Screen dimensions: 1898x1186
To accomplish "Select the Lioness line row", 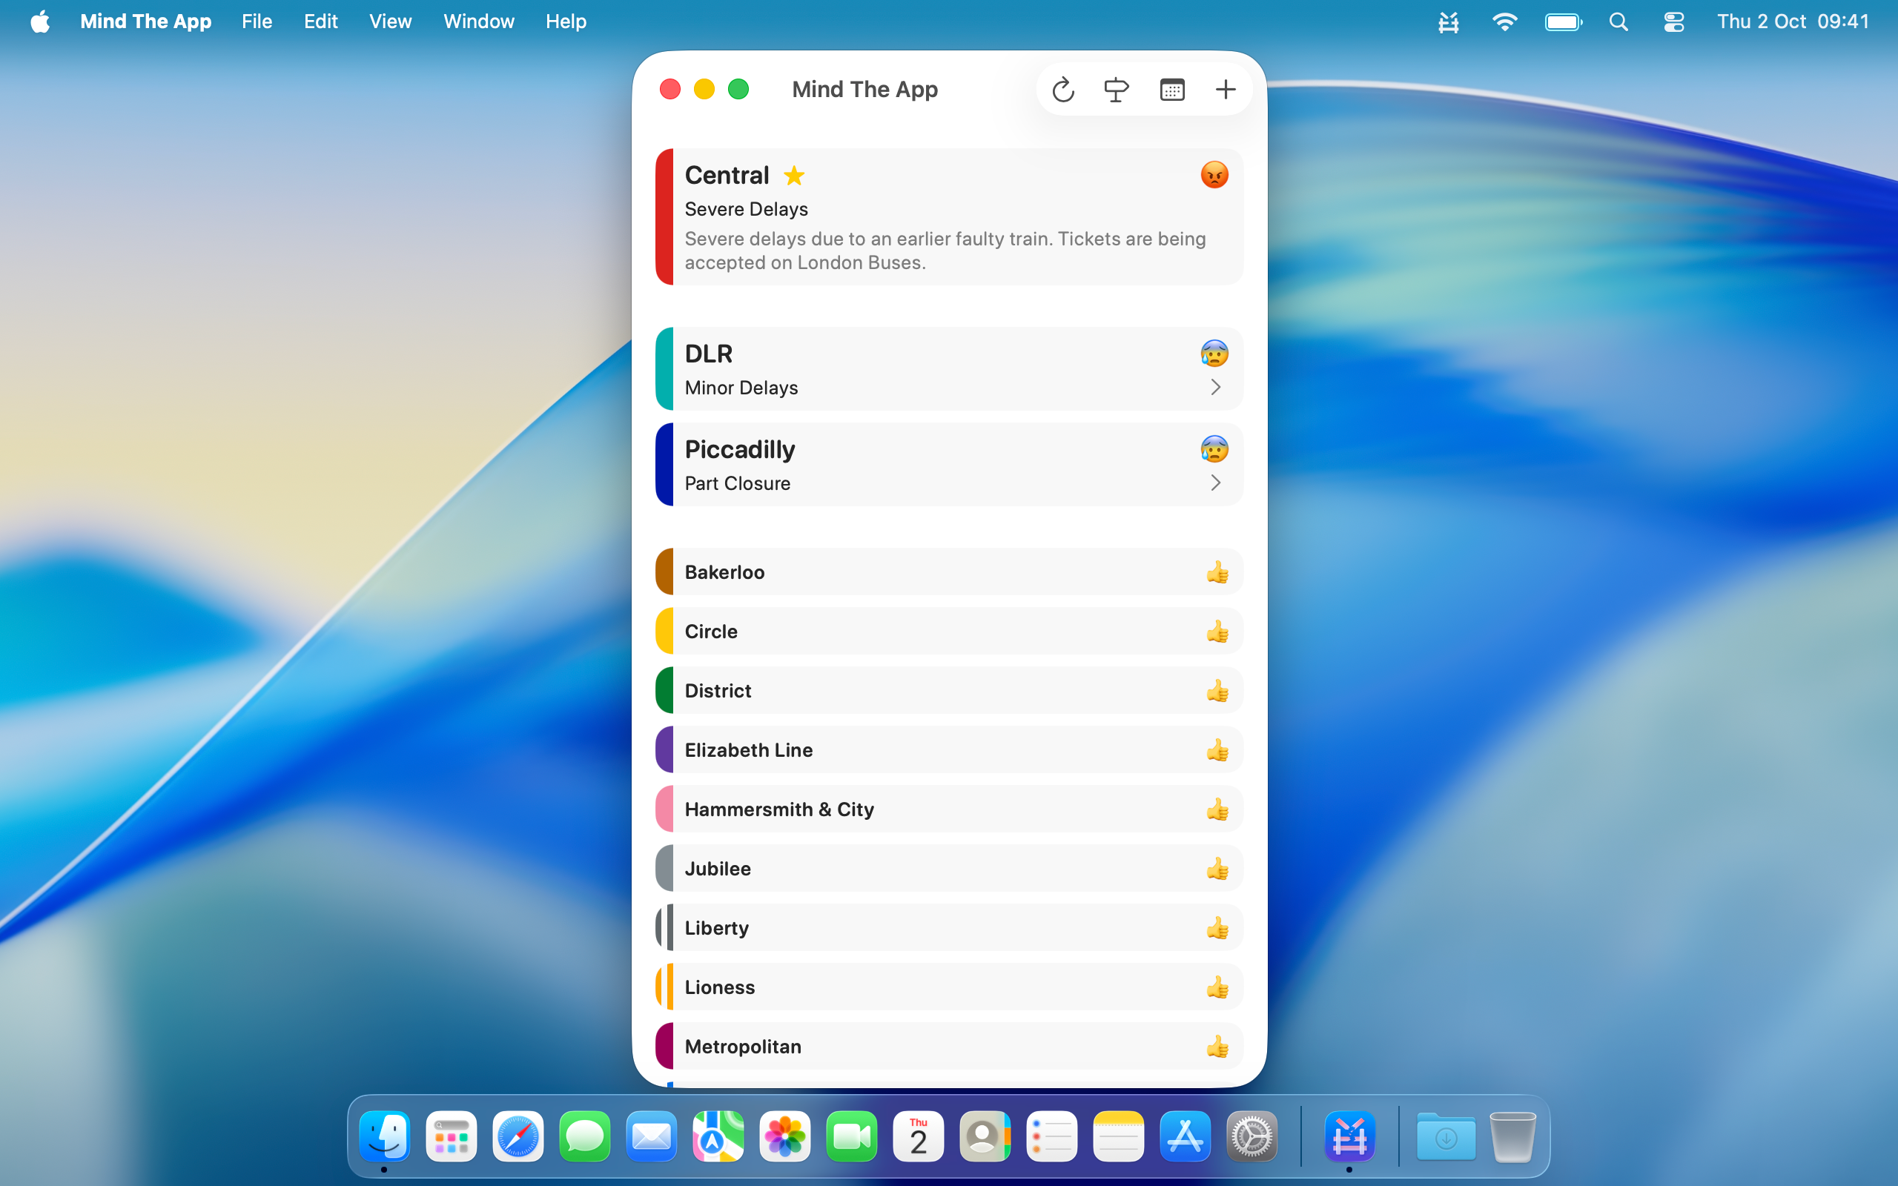I will point(949,987).
